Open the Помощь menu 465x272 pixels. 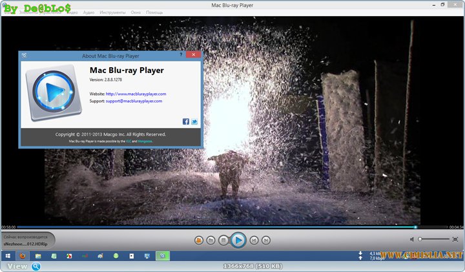(154, 12)
